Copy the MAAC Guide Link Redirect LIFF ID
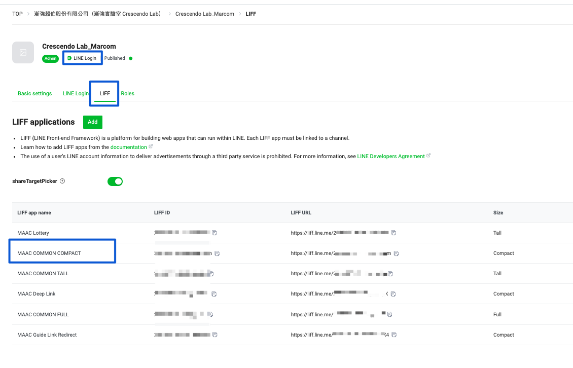Image resolution: width=573 pixels, height=368 pixels. (x=215, y=335)
